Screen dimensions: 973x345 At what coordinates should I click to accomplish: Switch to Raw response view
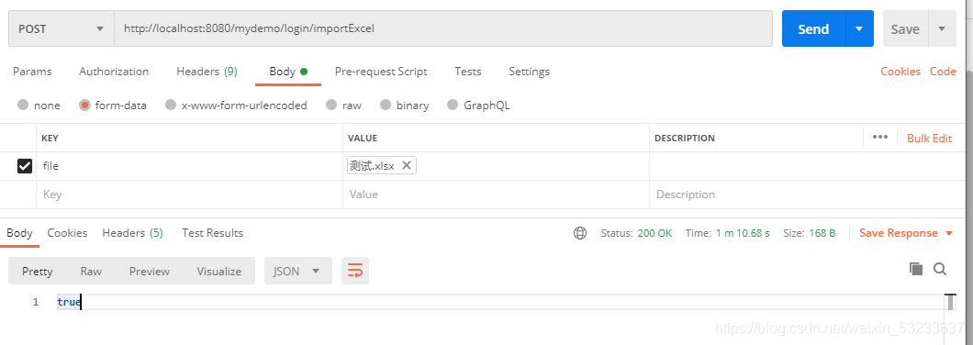tap(91, 272)
